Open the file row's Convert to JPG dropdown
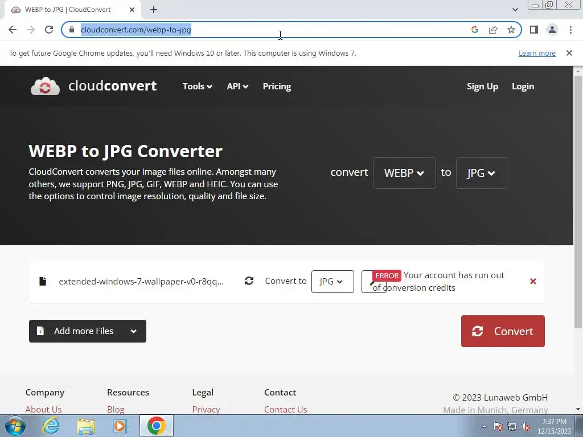The height and width of the screenshot is (437, 583). (x=332, y=281)
